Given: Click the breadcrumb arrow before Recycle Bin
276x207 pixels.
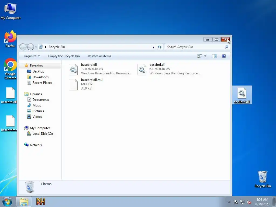Looking at the screenshot, I should (x=46, y=47).
